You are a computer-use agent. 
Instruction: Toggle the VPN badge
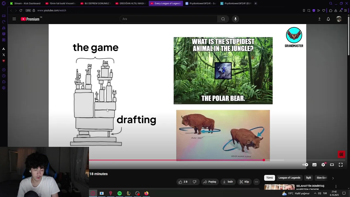point(28,10)
